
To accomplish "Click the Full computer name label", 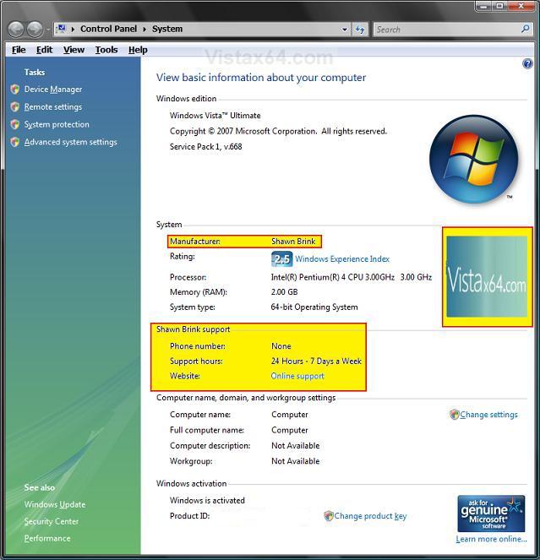I will [207, 430].
